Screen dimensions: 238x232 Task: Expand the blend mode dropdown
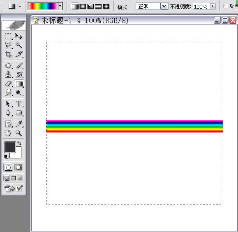click(164, 7)
